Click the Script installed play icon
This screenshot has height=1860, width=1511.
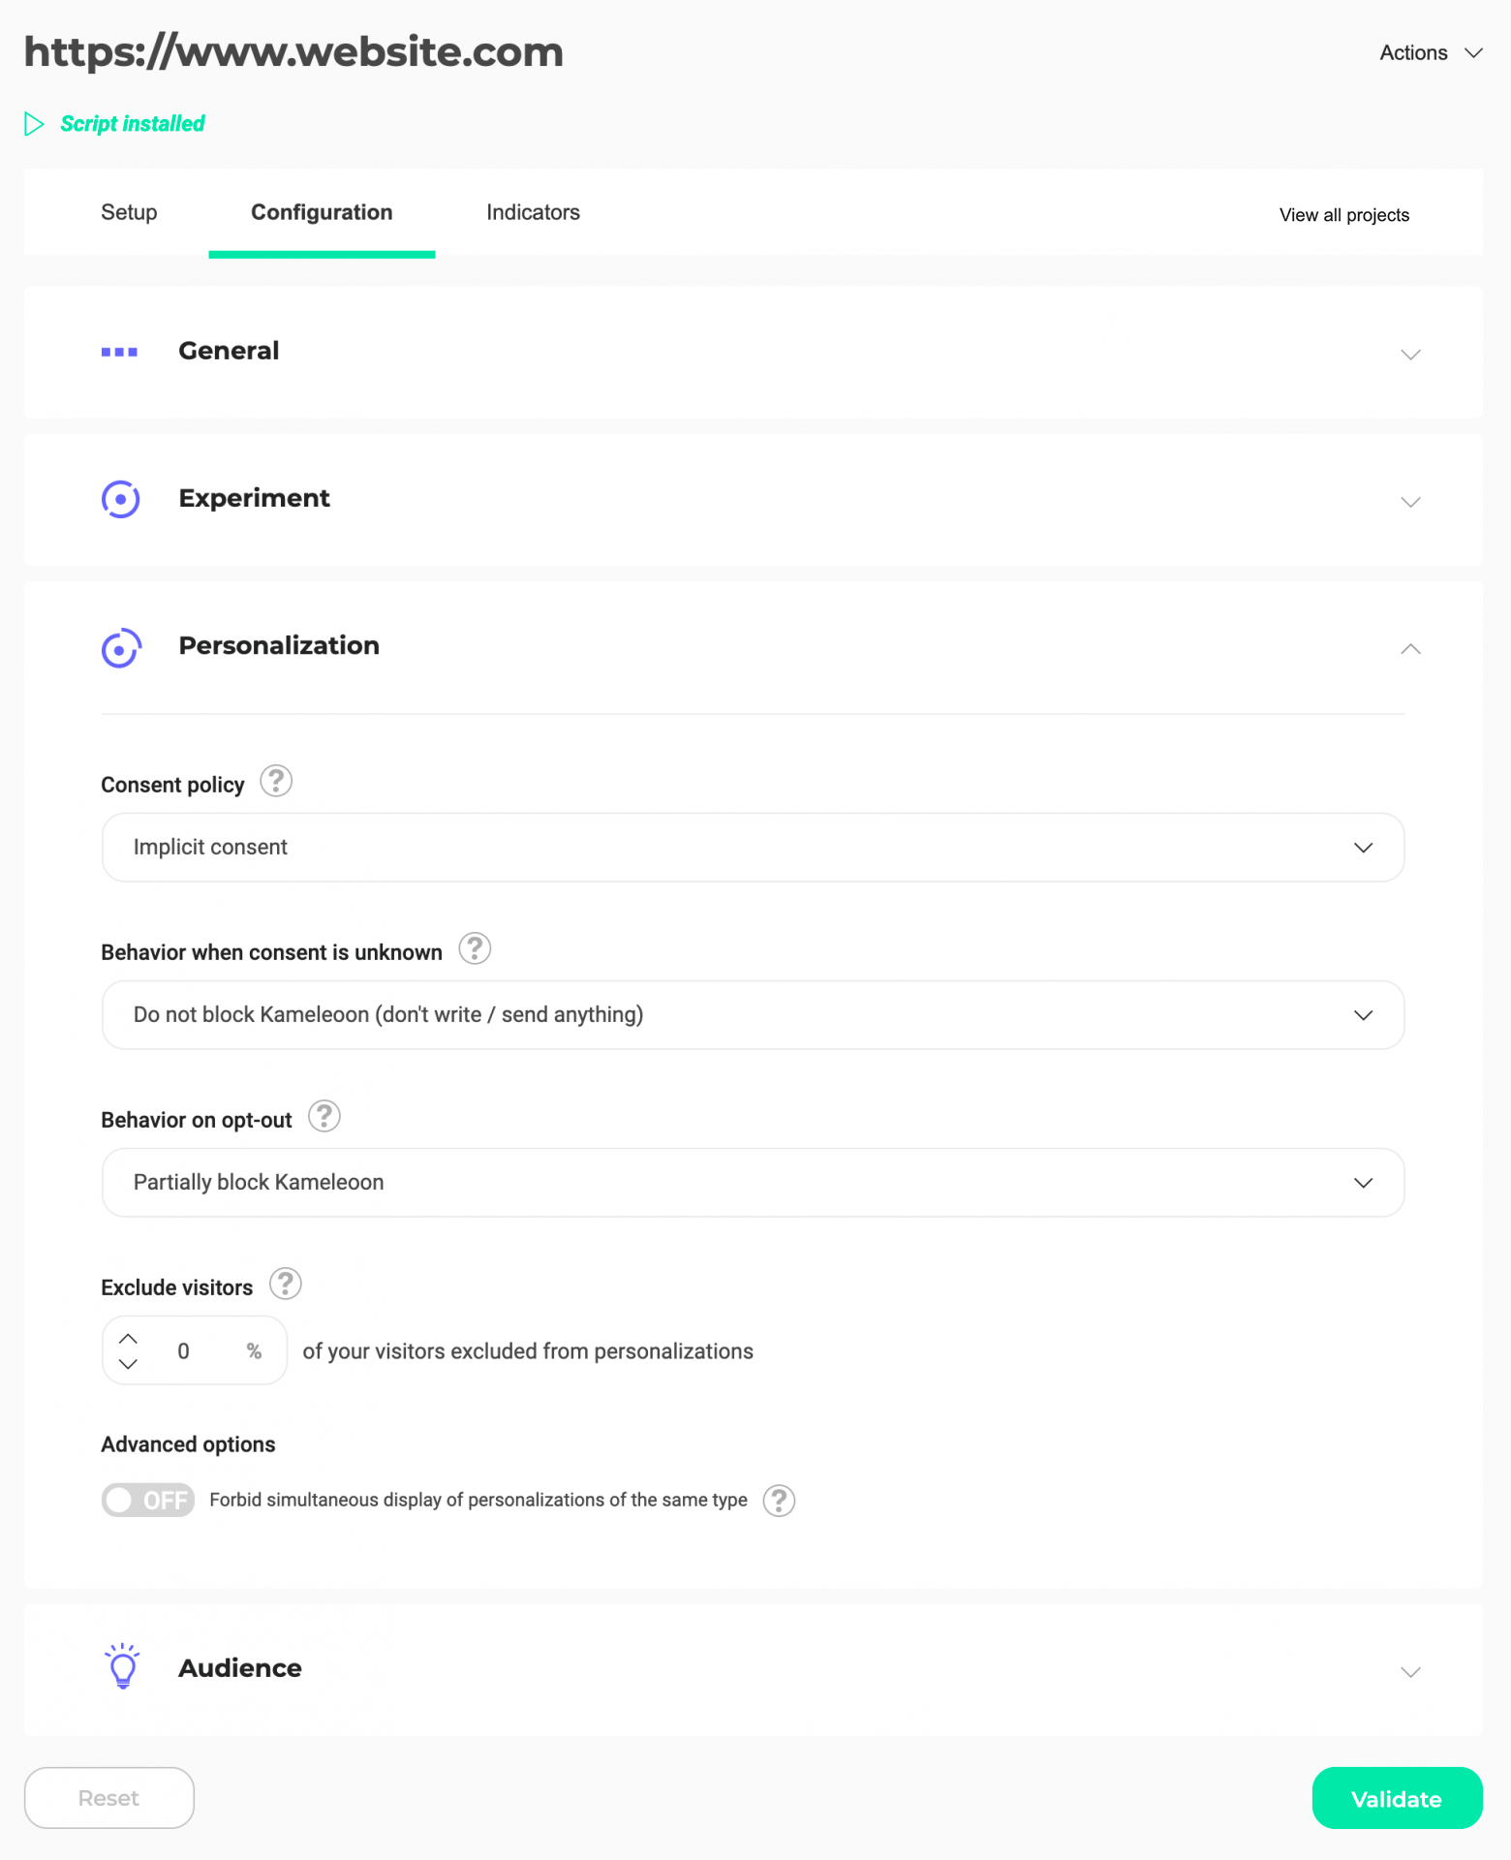click(x=34, y=124)
